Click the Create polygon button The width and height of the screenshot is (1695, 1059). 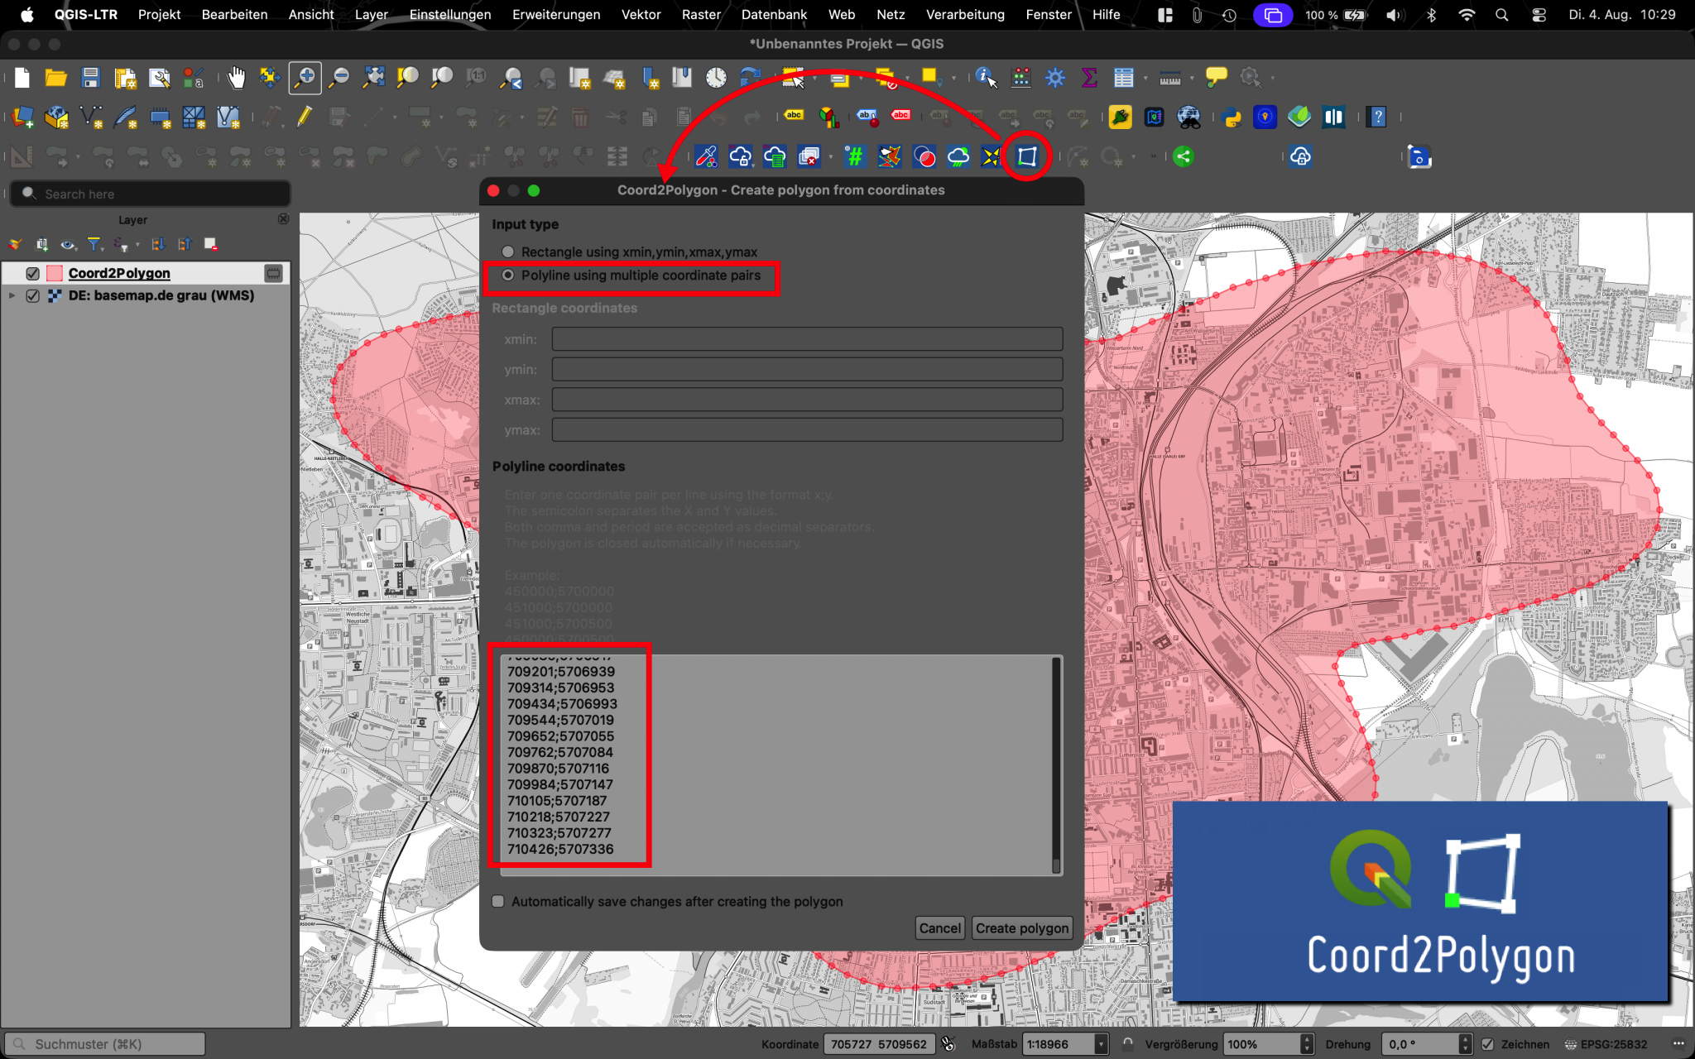[1021, 928]
